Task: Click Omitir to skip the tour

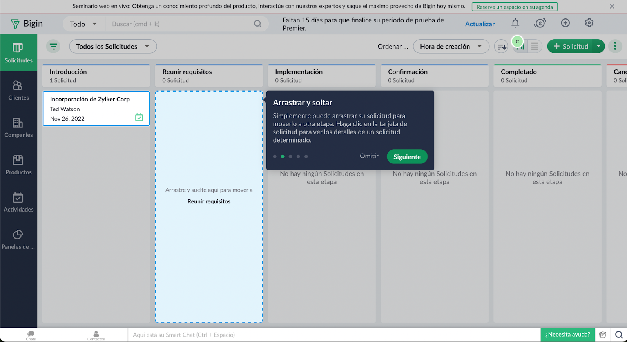Action: [x=369, y=156]
